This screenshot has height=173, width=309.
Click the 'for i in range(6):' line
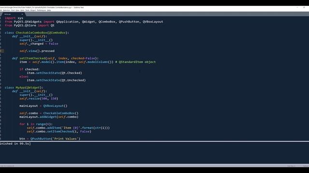pos(36,124)
